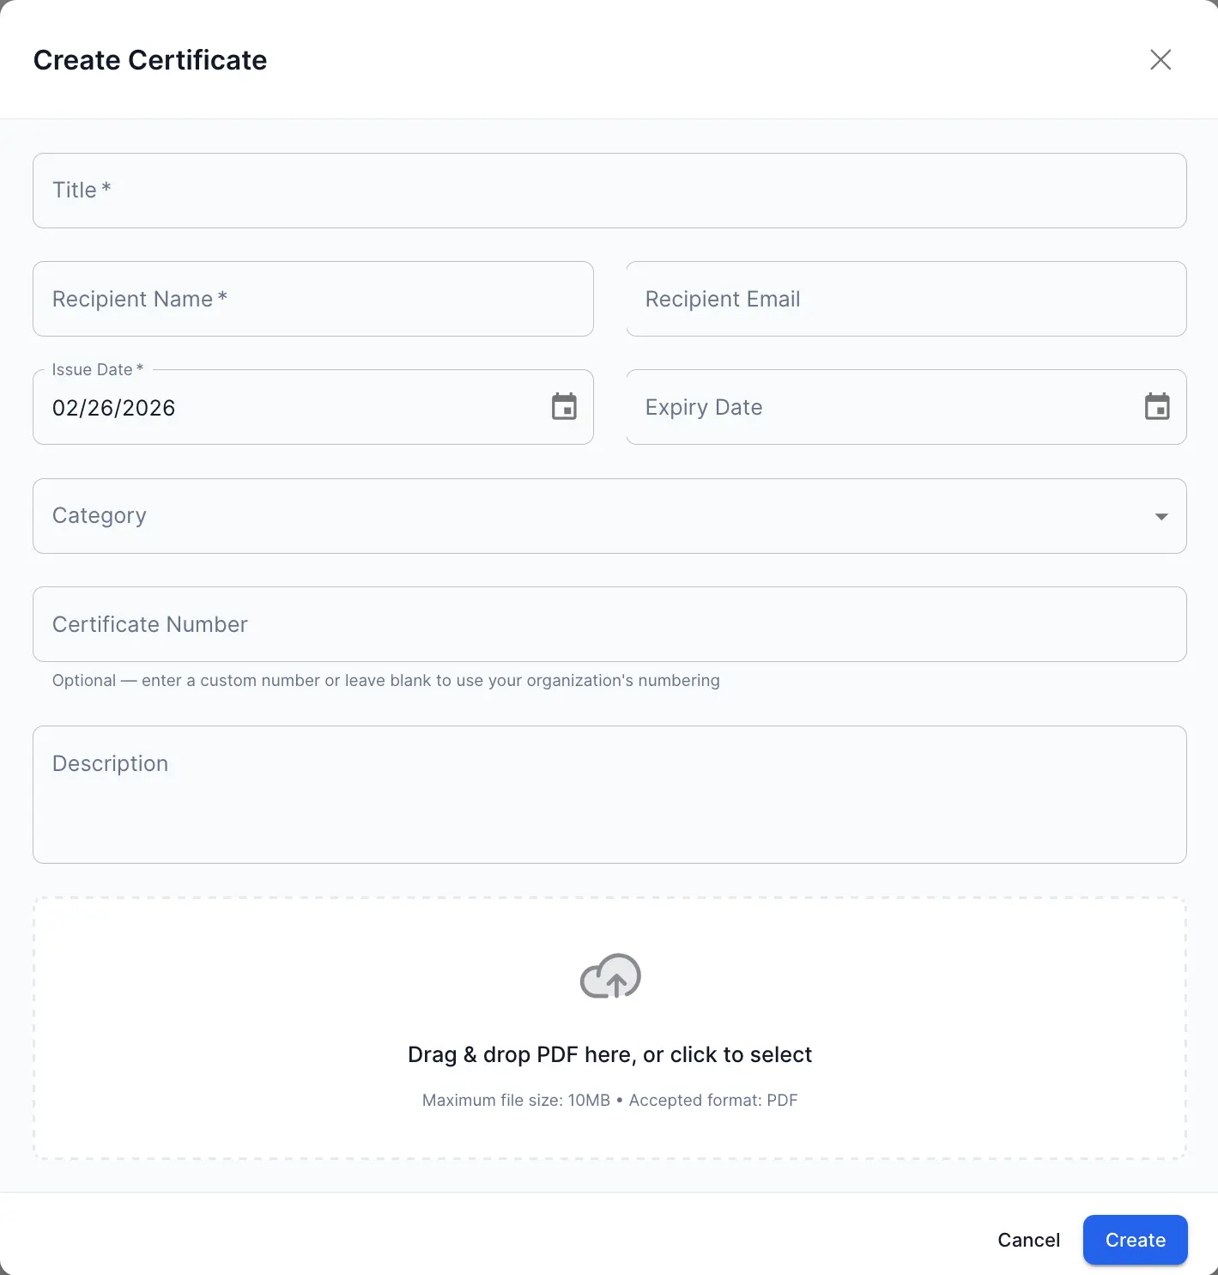
Task: Close the Create Certificate dialog
Action: tap(1160, 59)
